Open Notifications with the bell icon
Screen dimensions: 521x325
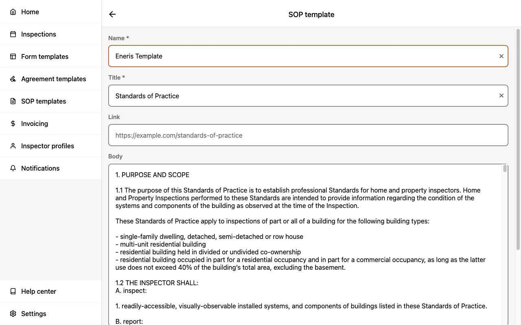(13, 168)
